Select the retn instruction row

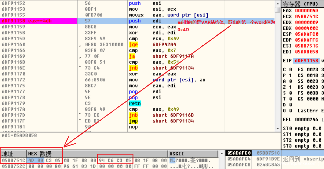(x=135, y=103)
